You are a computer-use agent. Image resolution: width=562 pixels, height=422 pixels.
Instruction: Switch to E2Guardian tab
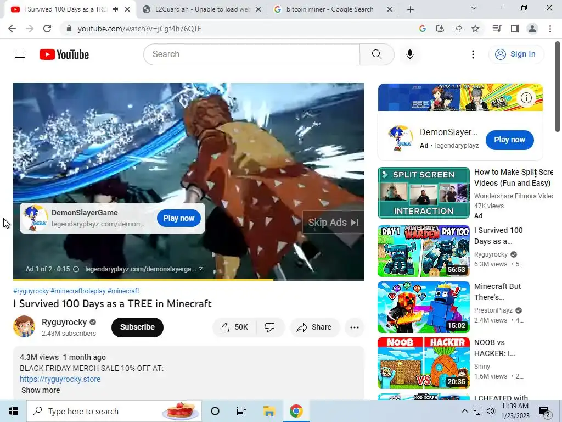pyautogui.click(x=202, y=9)
